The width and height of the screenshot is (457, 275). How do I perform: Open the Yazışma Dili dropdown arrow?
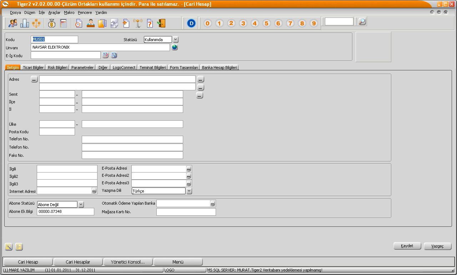(189, 191)
